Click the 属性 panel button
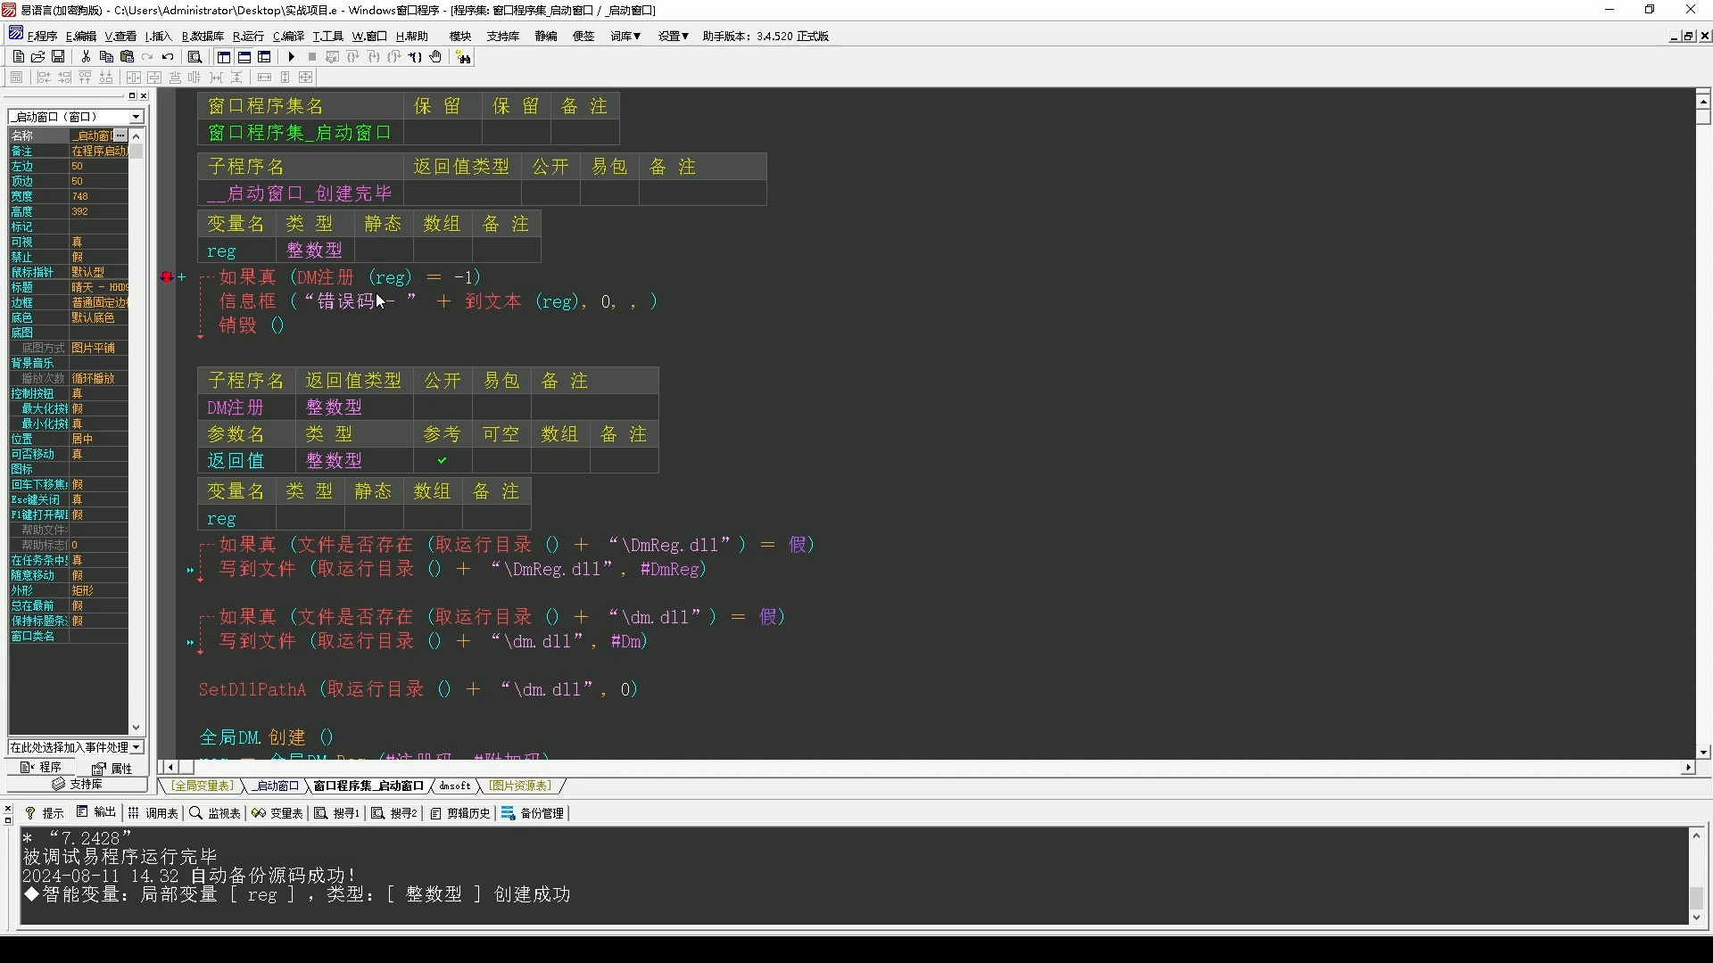The height and width of the screenshot is (963, 1713). [x=112, y=768]
